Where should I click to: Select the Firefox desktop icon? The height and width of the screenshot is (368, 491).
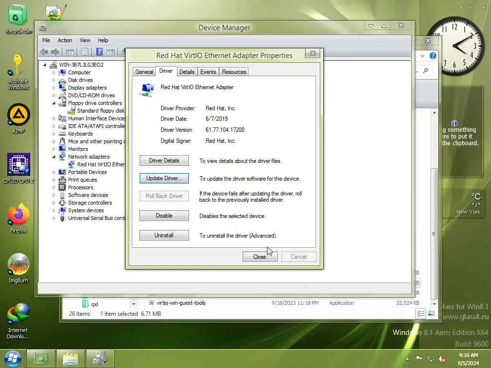click(x=18, y=218)
